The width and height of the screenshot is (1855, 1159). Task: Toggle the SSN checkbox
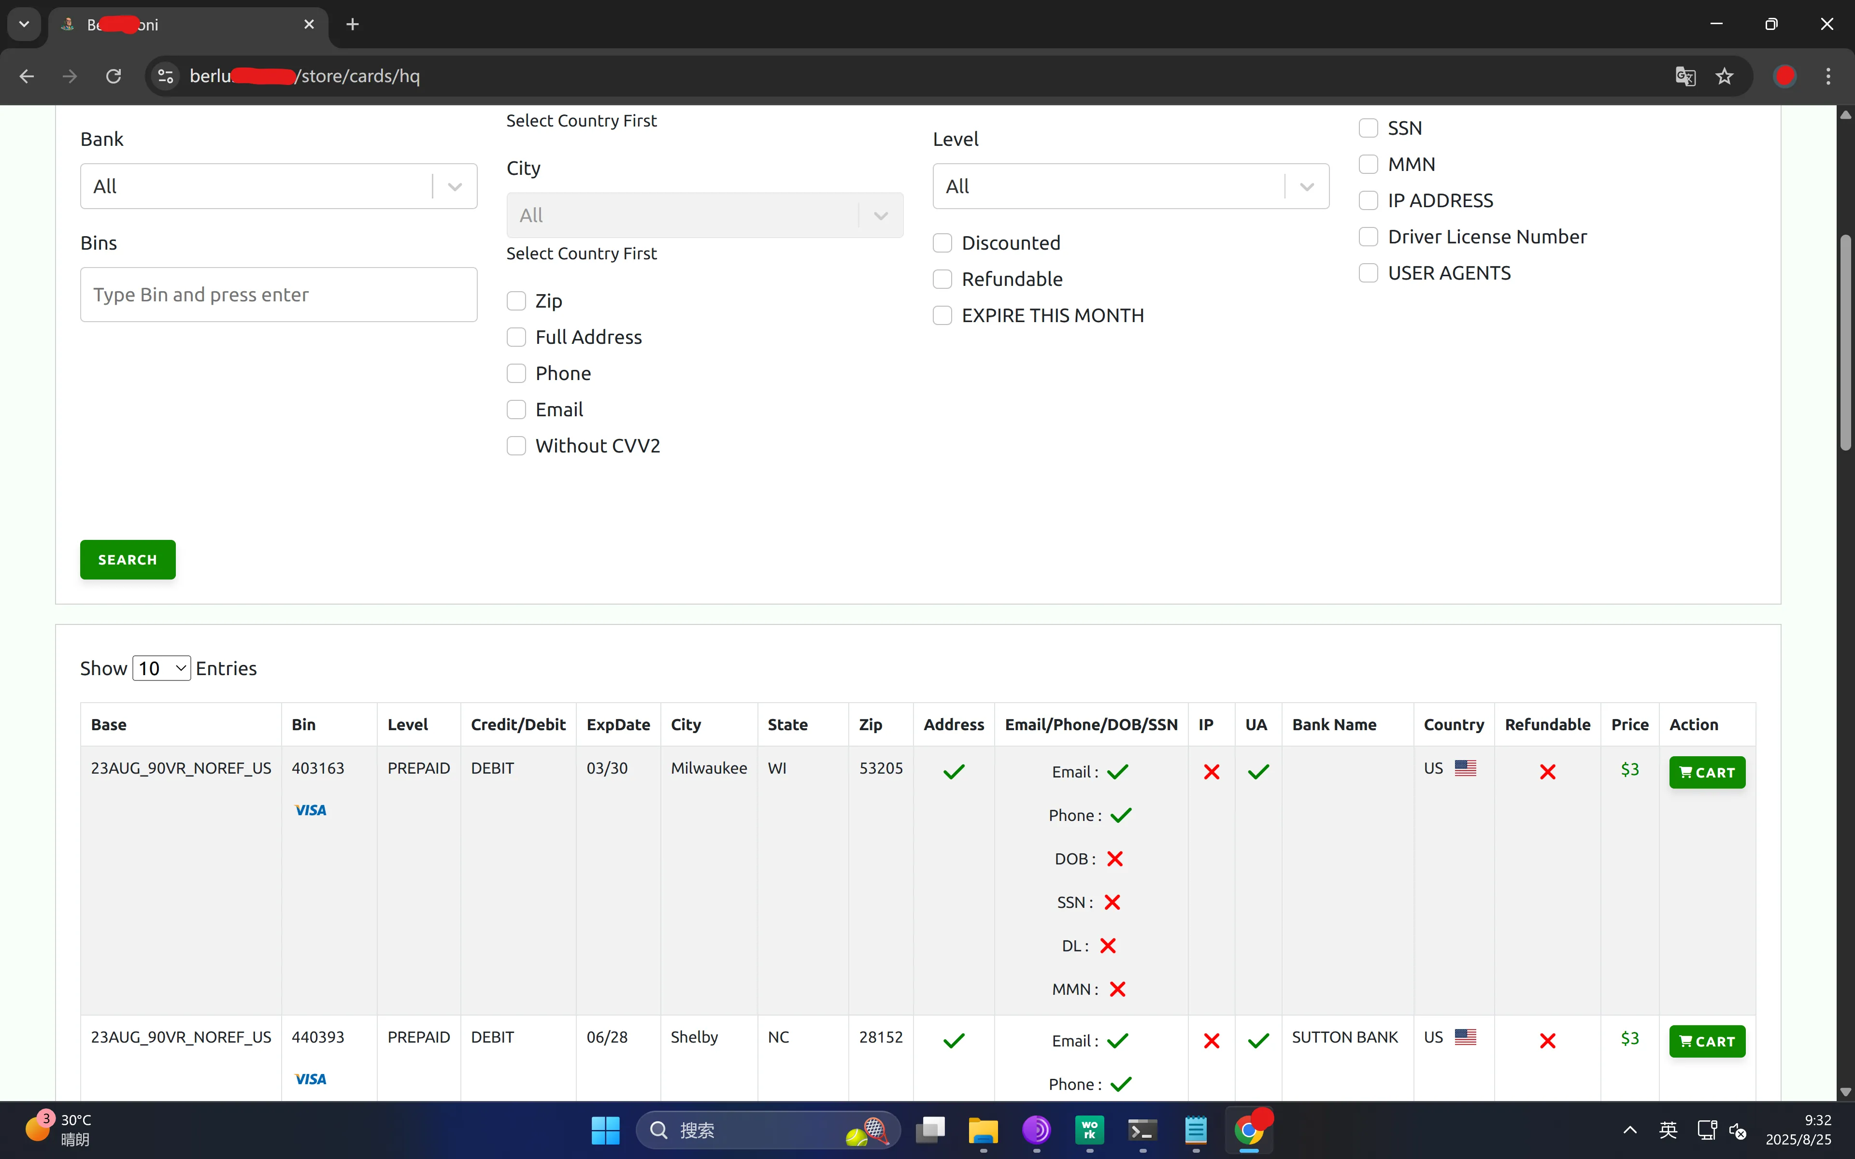(x=1369, y=128)
